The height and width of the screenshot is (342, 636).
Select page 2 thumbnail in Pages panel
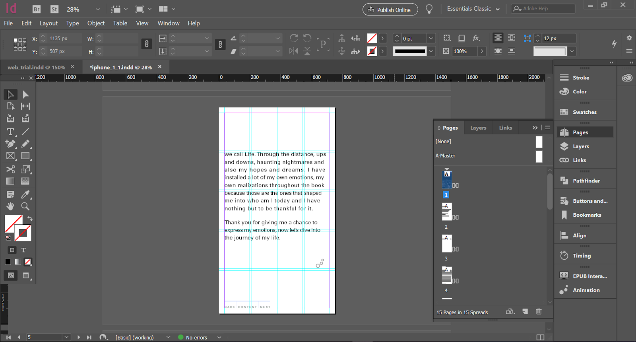(x=446, y=212)
